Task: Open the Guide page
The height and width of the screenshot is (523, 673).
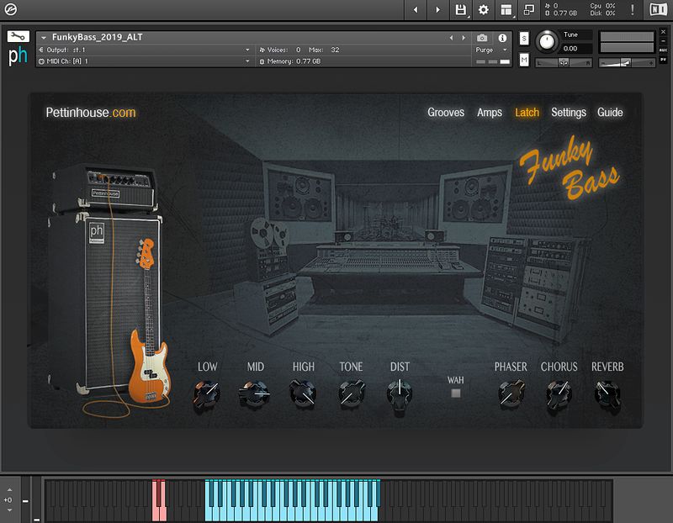Action: (611, 112)
